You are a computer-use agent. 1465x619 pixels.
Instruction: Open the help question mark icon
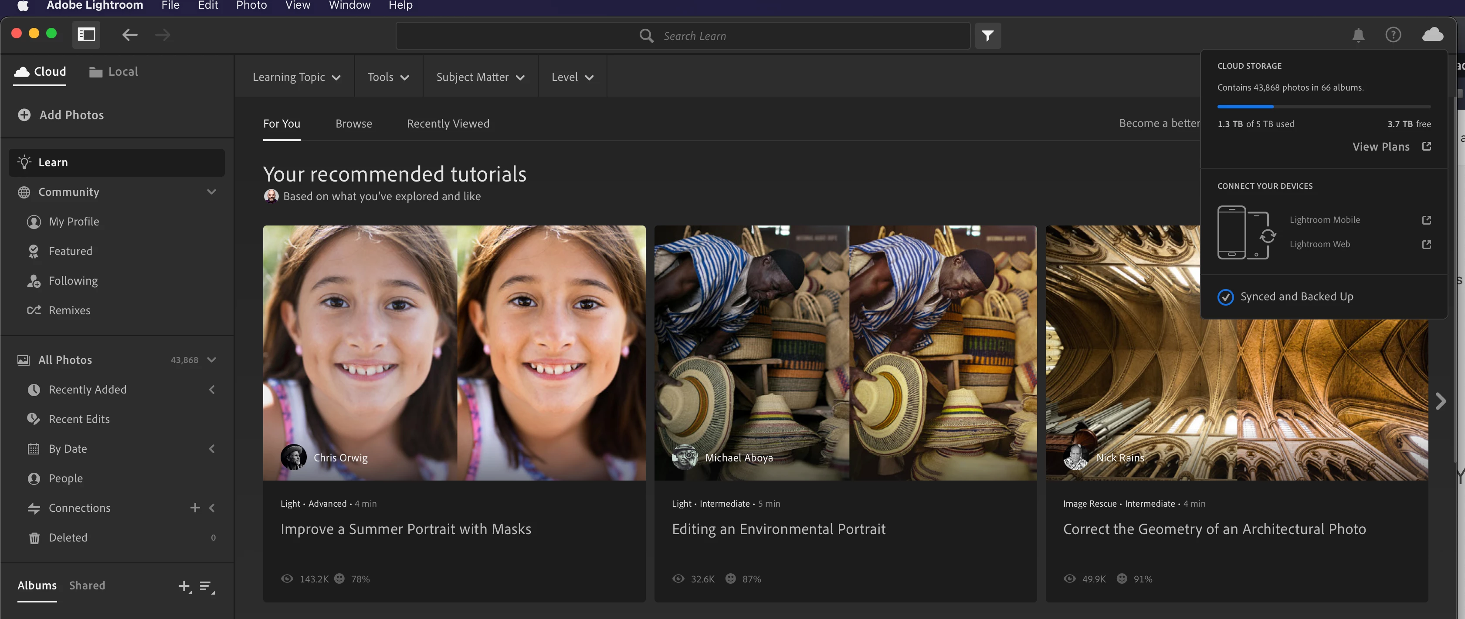[x=1393, y=35]
